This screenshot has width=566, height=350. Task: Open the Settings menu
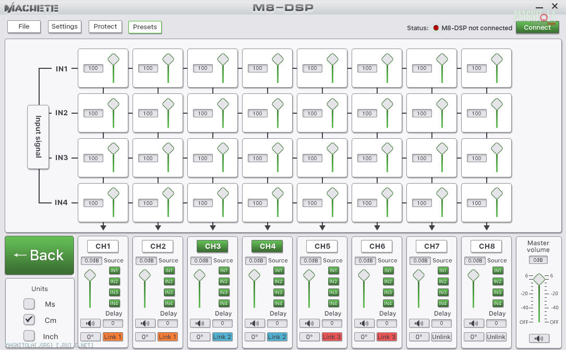pyautogui.click(x=65, y=27)
